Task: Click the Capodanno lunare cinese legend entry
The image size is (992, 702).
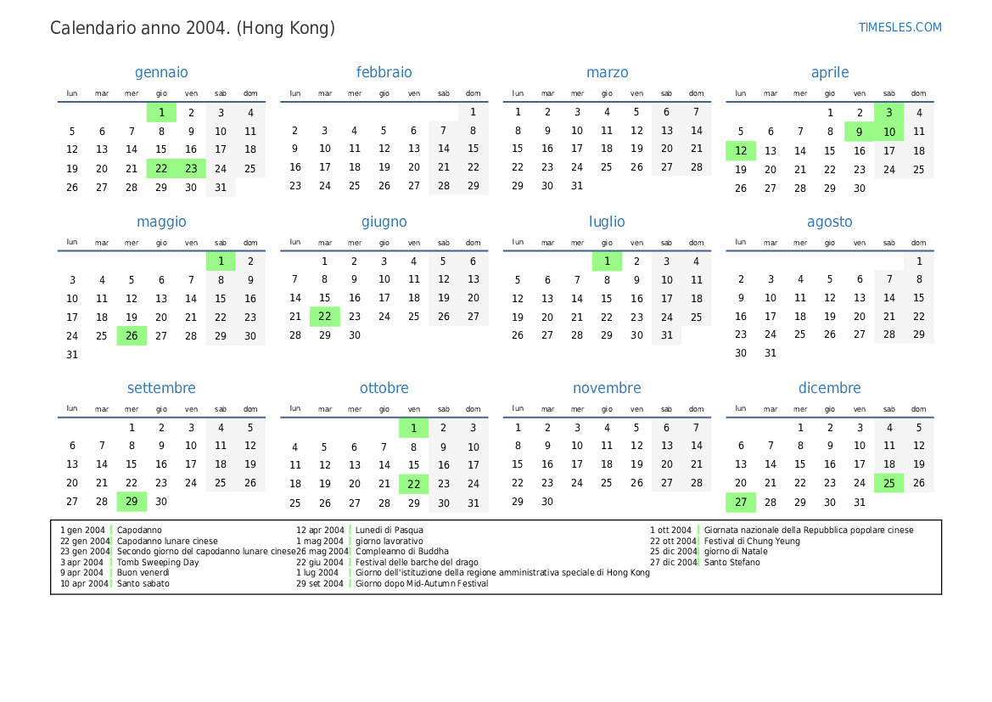Action: 167,541
